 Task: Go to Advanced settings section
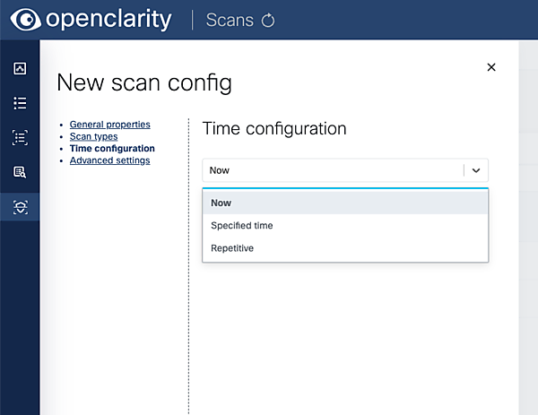click(109, 160)
